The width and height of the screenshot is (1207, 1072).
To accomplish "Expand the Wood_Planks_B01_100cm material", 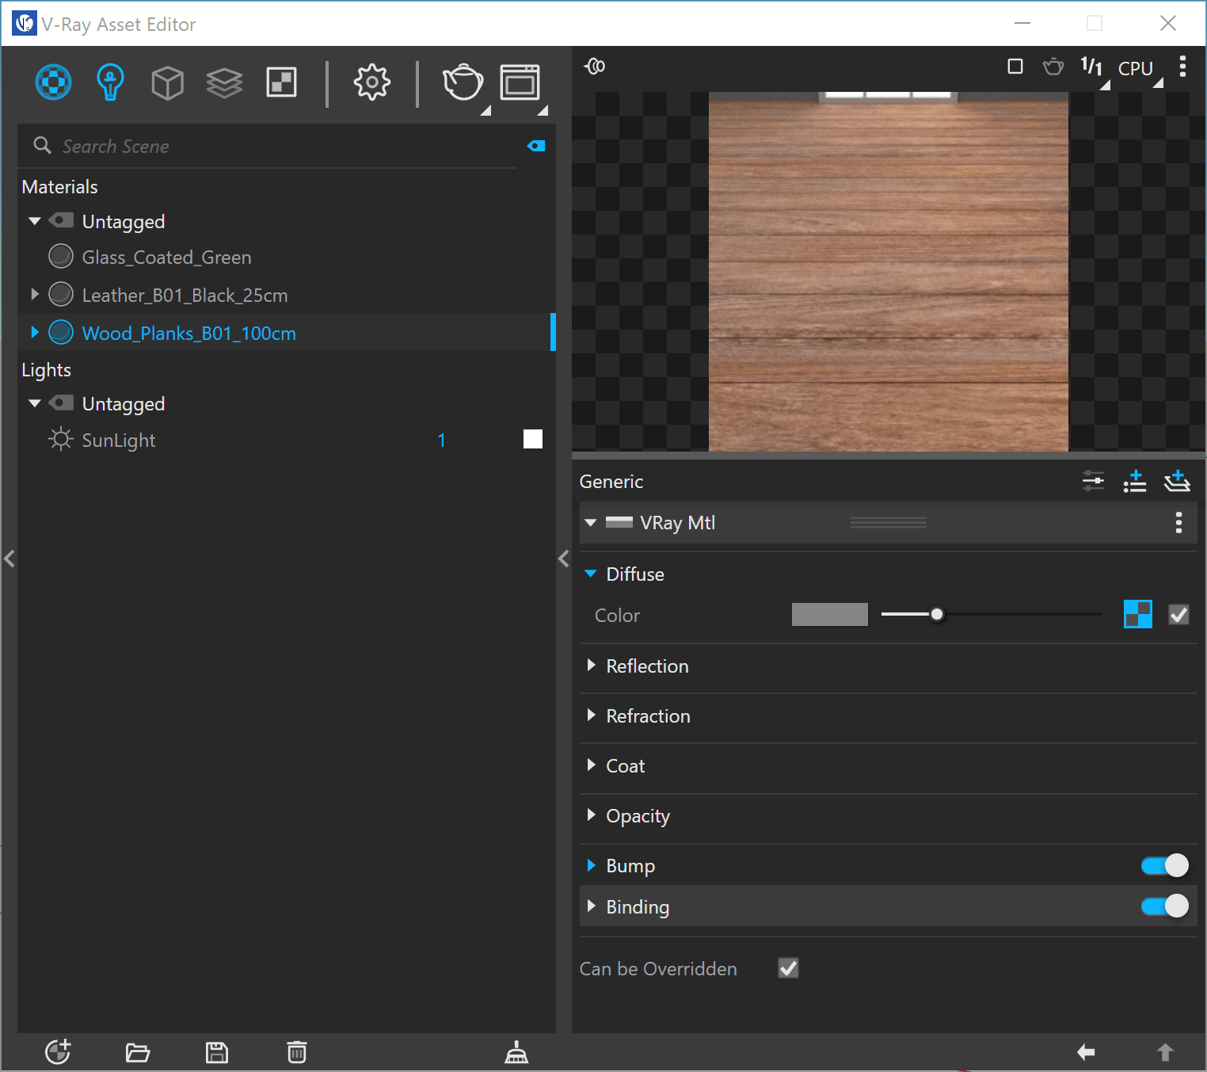I will point(35,332).
